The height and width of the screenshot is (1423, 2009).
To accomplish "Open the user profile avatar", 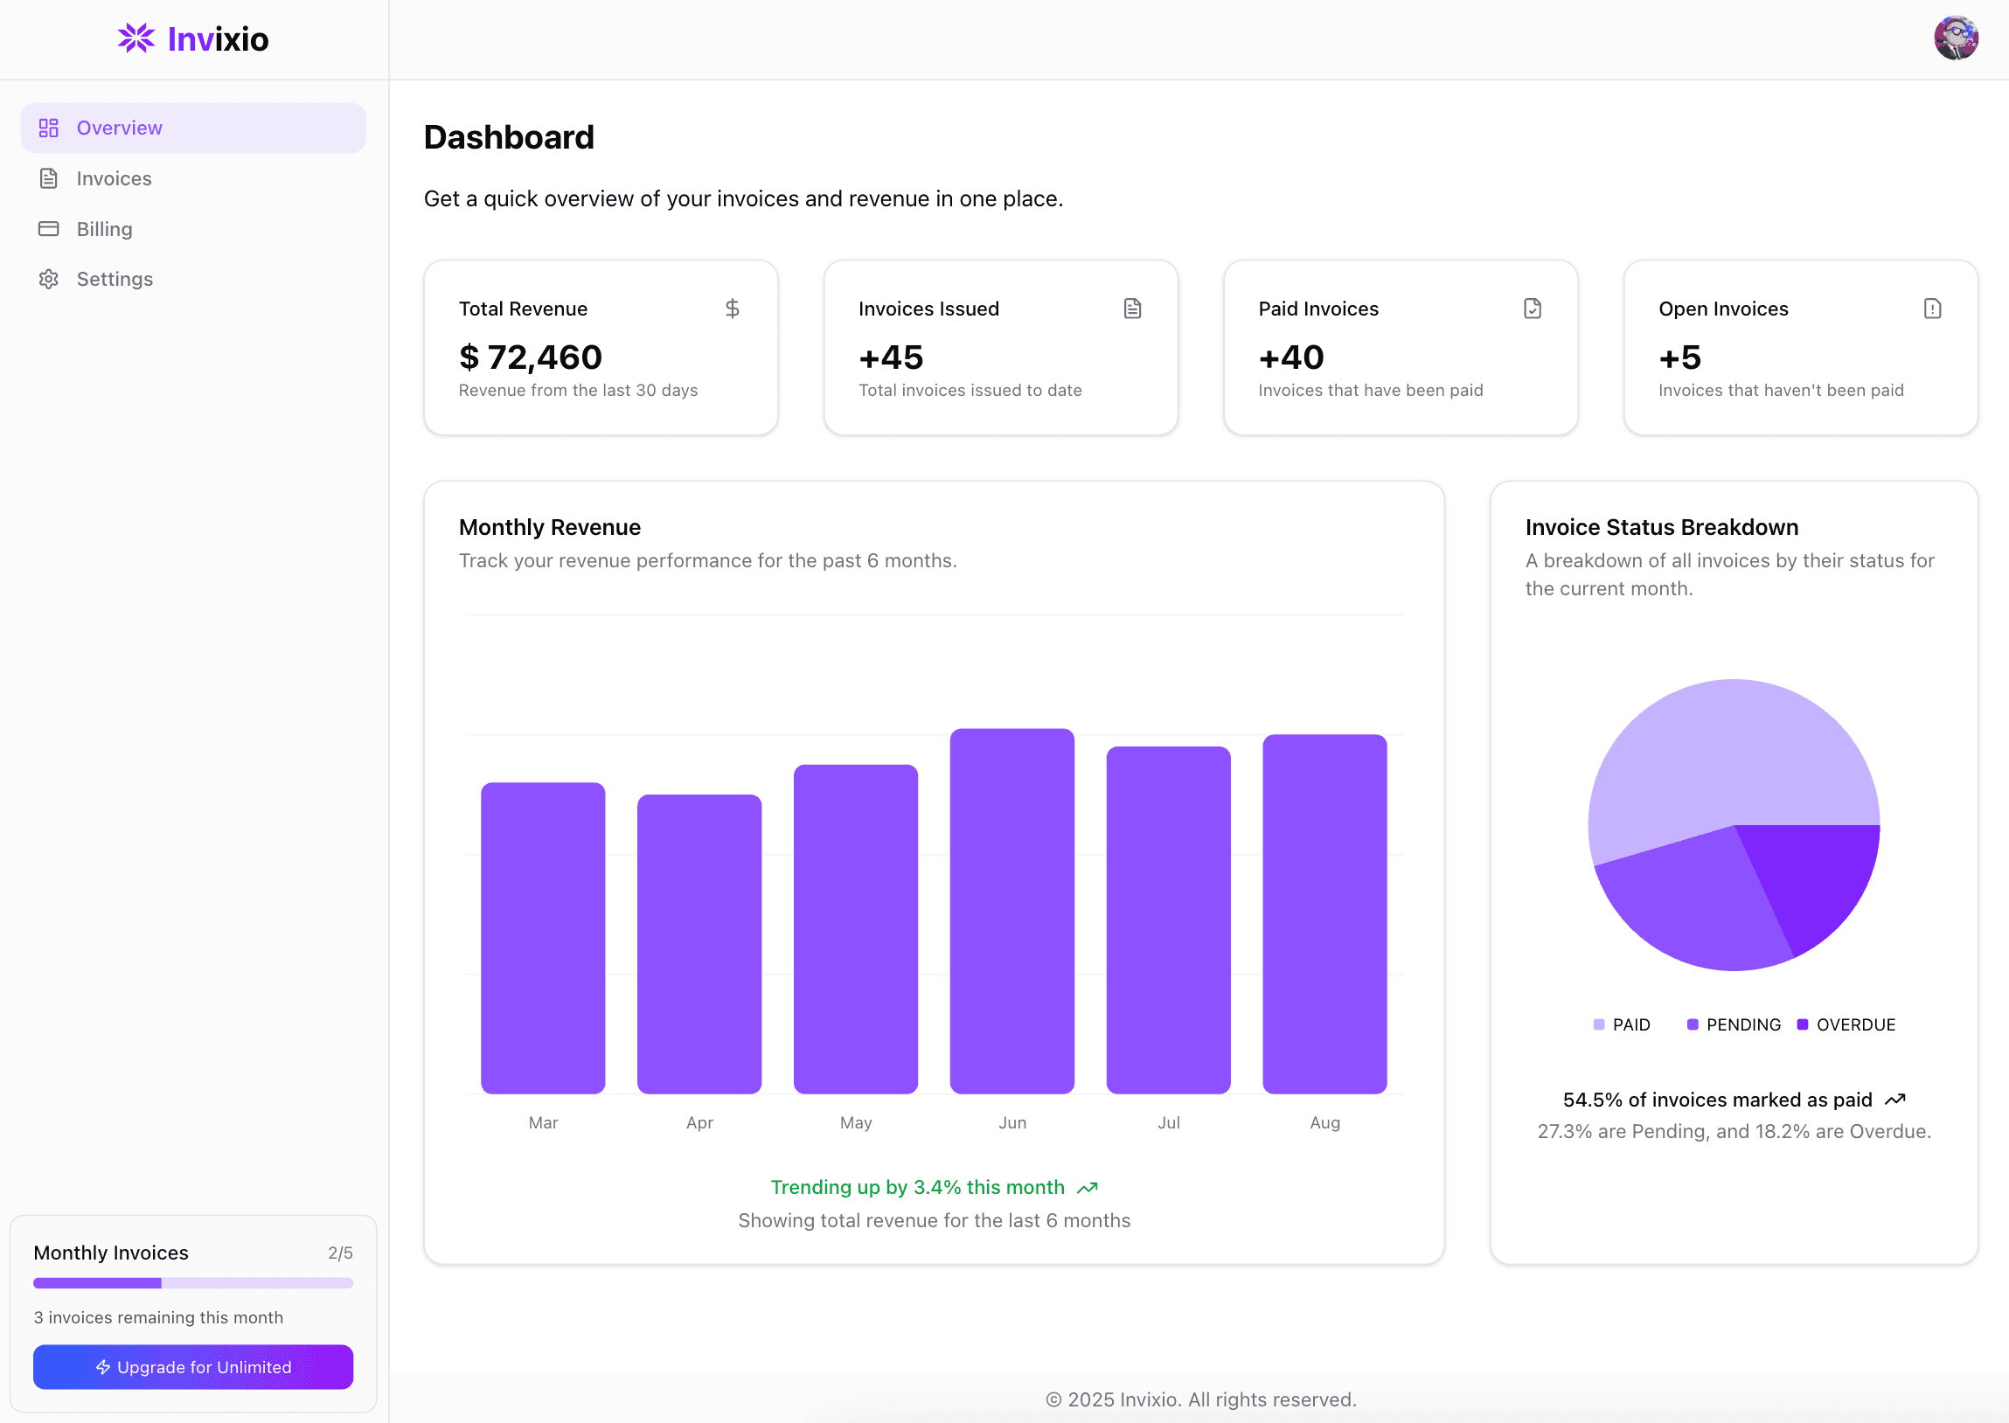I will [x=1956, y=38].
